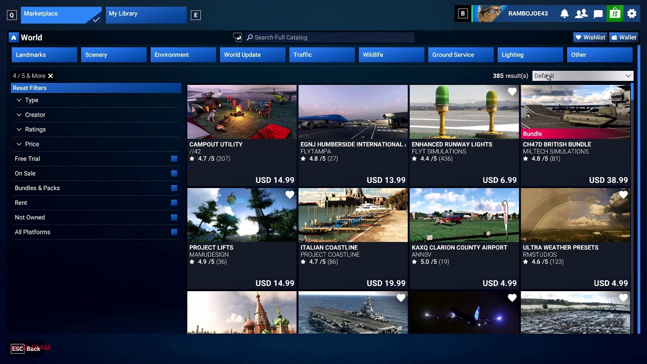Open the settings gear icon
The width and height of the screenshot is (647, 364).
click(632, 14)
